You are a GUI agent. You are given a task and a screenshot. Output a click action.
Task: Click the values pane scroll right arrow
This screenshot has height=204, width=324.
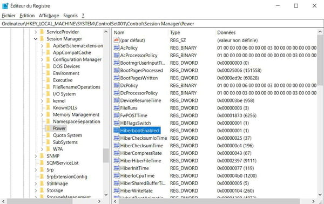click(313, 201)
